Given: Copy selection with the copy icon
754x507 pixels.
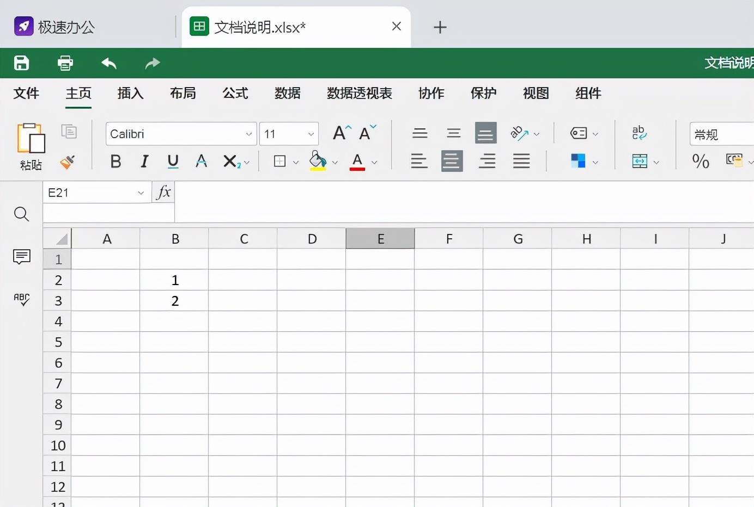Looking at the screenshot, I should tap(69, 132).
